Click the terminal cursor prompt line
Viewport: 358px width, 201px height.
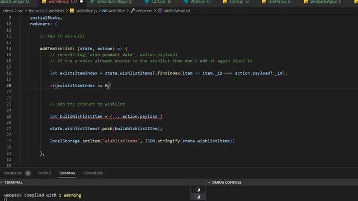point(6,199)
